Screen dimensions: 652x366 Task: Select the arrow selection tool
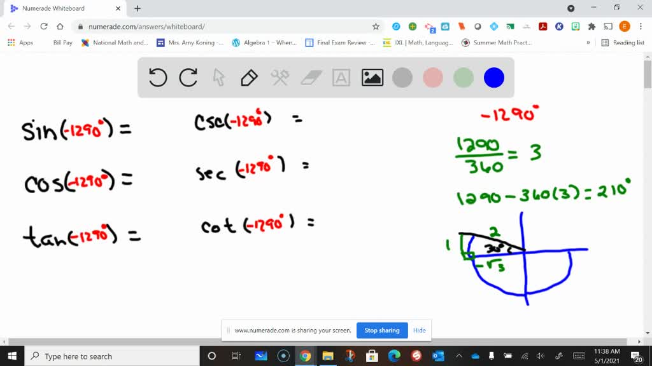tap(217, 78)
